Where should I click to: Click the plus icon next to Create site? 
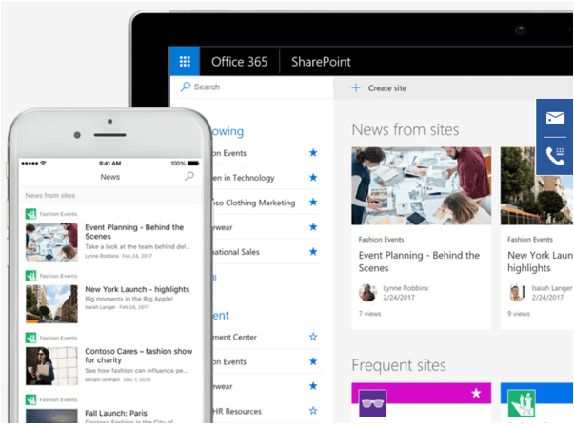tap(356, 87)
